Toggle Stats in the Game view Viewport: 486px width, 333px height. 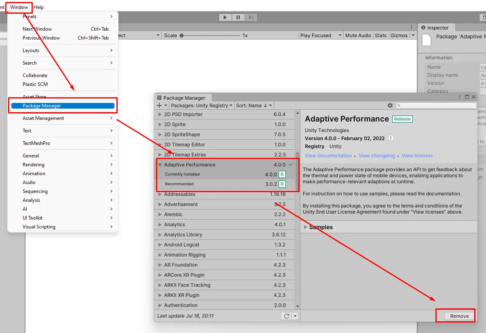[x=380, y=36]
